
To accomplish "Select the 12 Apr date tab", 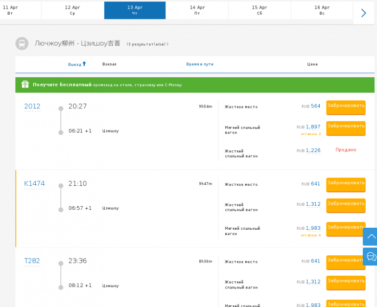I will pos(73,10).
